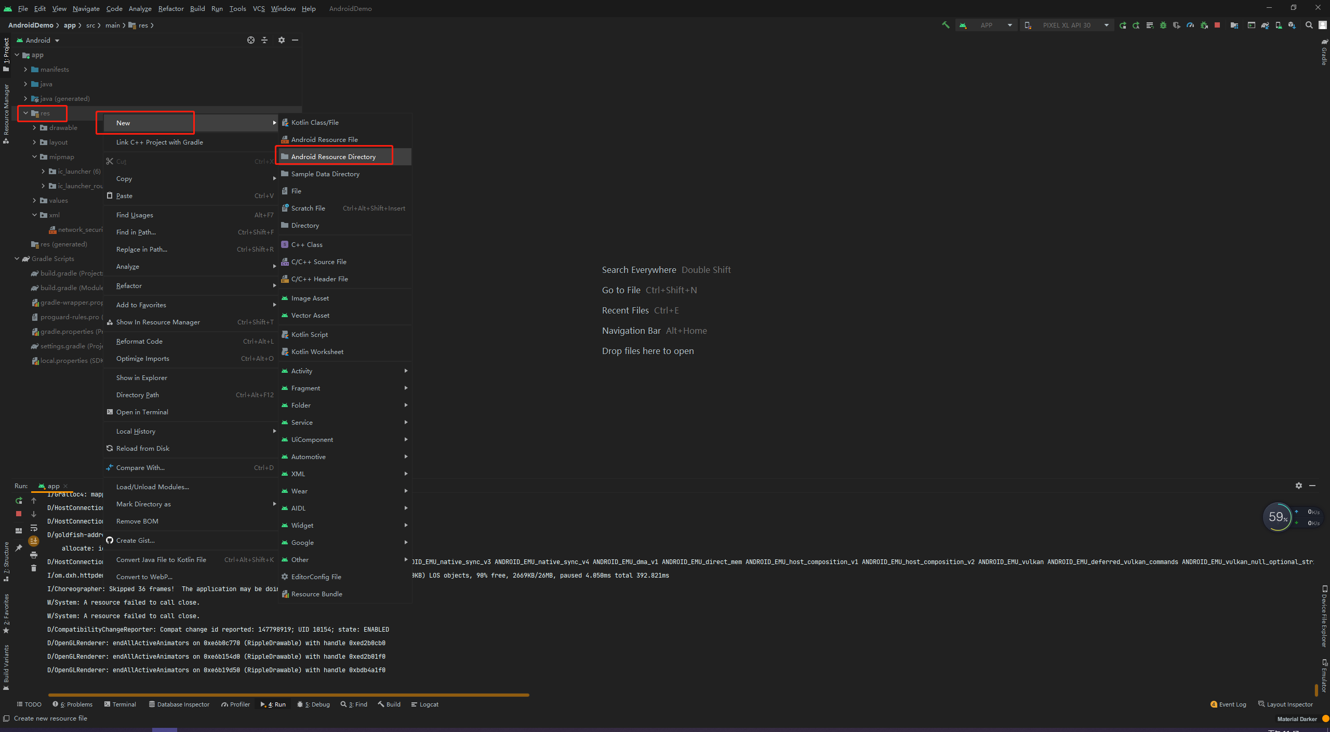This screenshot has height=732, width=1330.
Task: Click the Search Everywhere magnifier icon
Action: [x=1309, y=25]
